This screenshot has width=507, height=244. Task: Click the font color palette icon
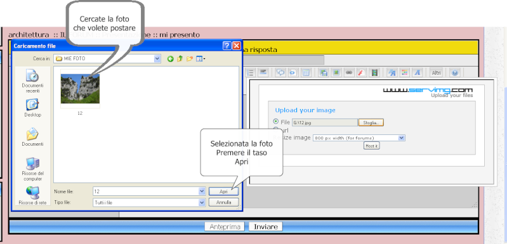[404, 73]
